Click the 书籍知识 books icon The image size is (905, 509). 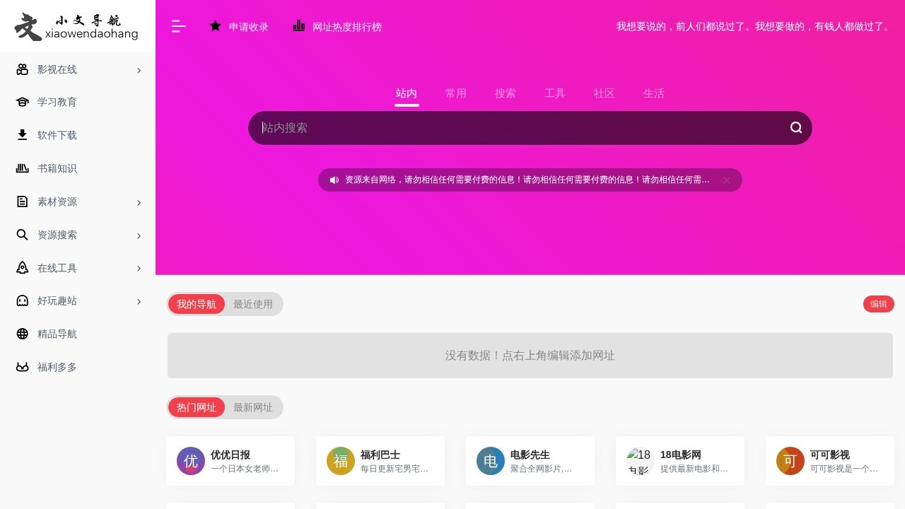point(22,168)
